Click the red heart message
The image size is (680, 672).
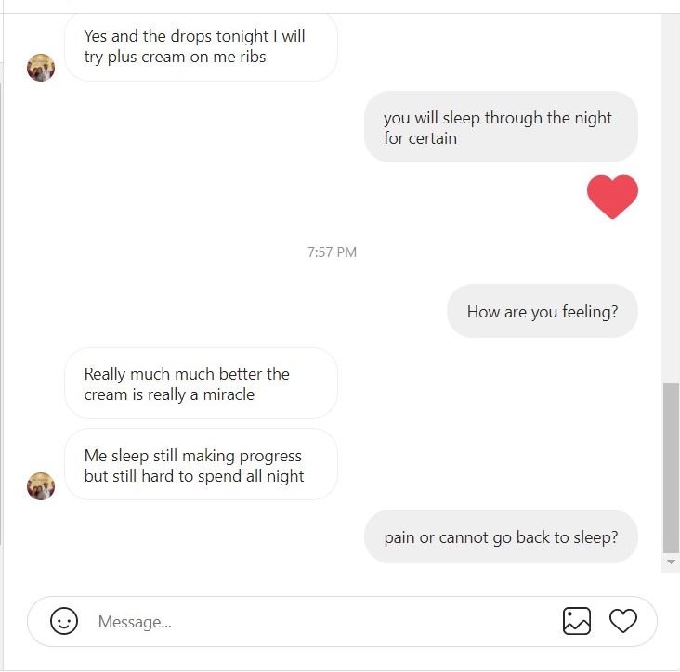(x=612, y=197)
